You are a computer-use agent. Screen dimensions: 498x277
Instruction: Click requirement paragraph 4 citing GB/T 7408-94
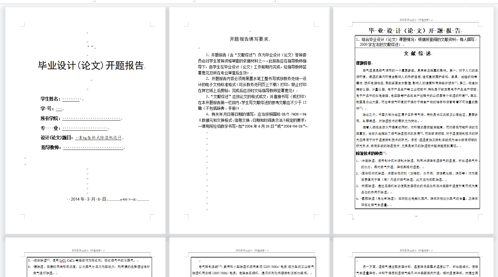[x=252, y=120]
